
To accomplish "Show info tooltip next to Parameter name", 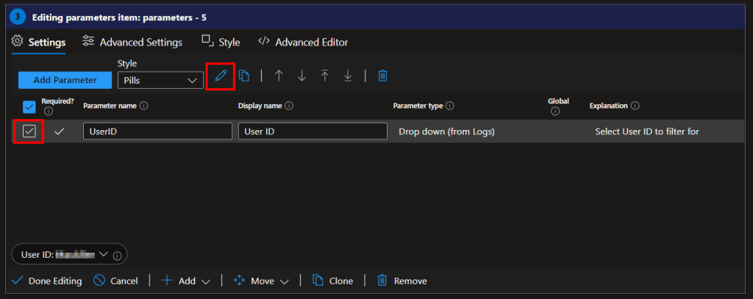I will click(x=144, y=106).
